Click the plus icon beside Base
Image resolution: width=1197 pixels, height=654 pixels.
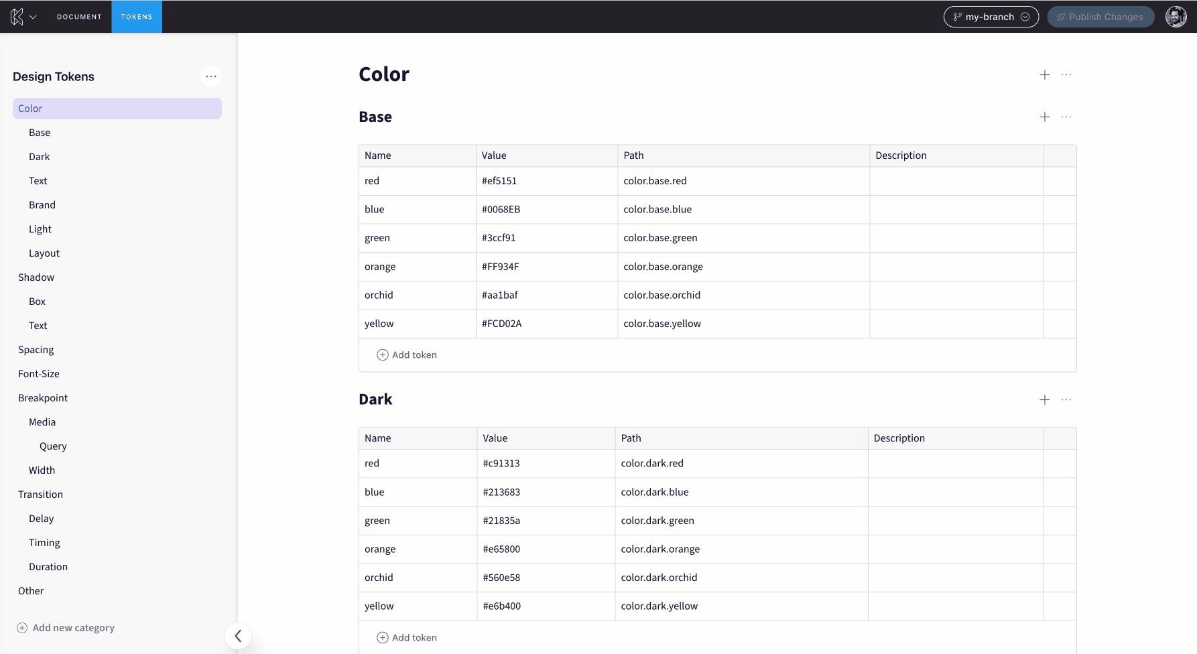pyautogui.click(x=1044, y=117)
